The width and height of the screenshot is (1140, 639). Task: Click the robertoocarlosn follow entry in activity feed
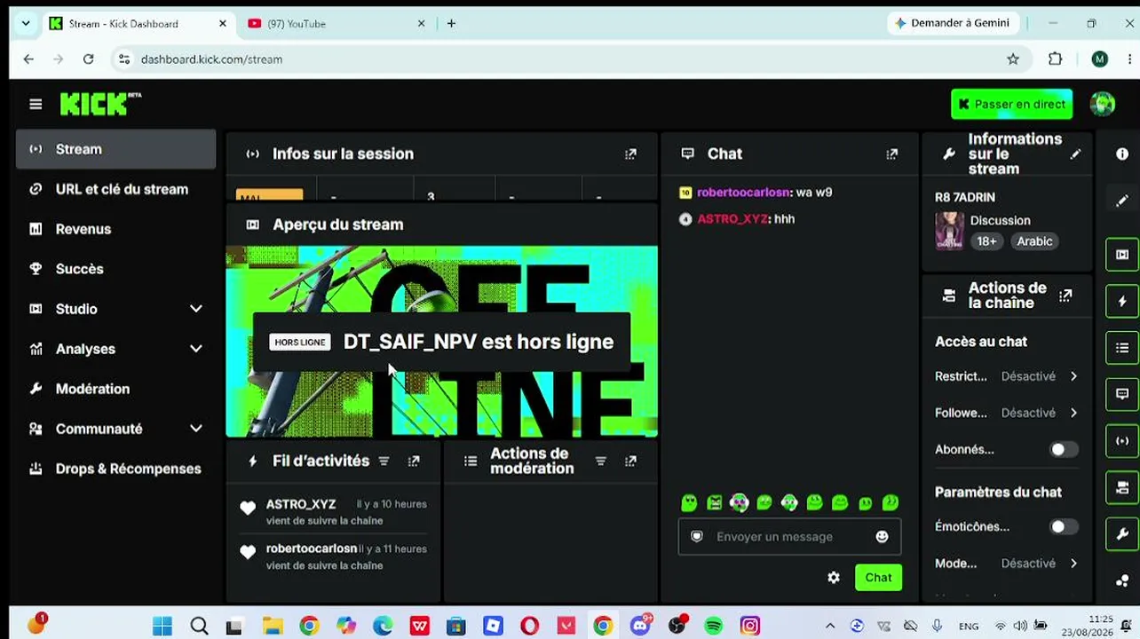coord(333,556)
